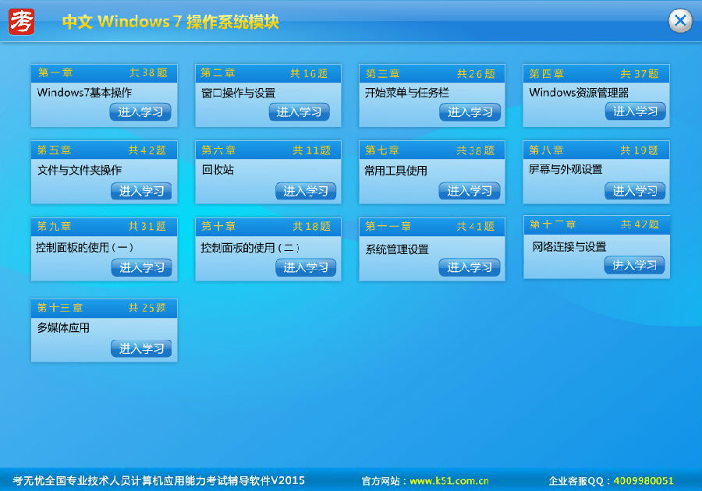Click 进入学习 for 回收站
Image resolution: width=702 pixels, height=491 pixels.
click(306, 191)
